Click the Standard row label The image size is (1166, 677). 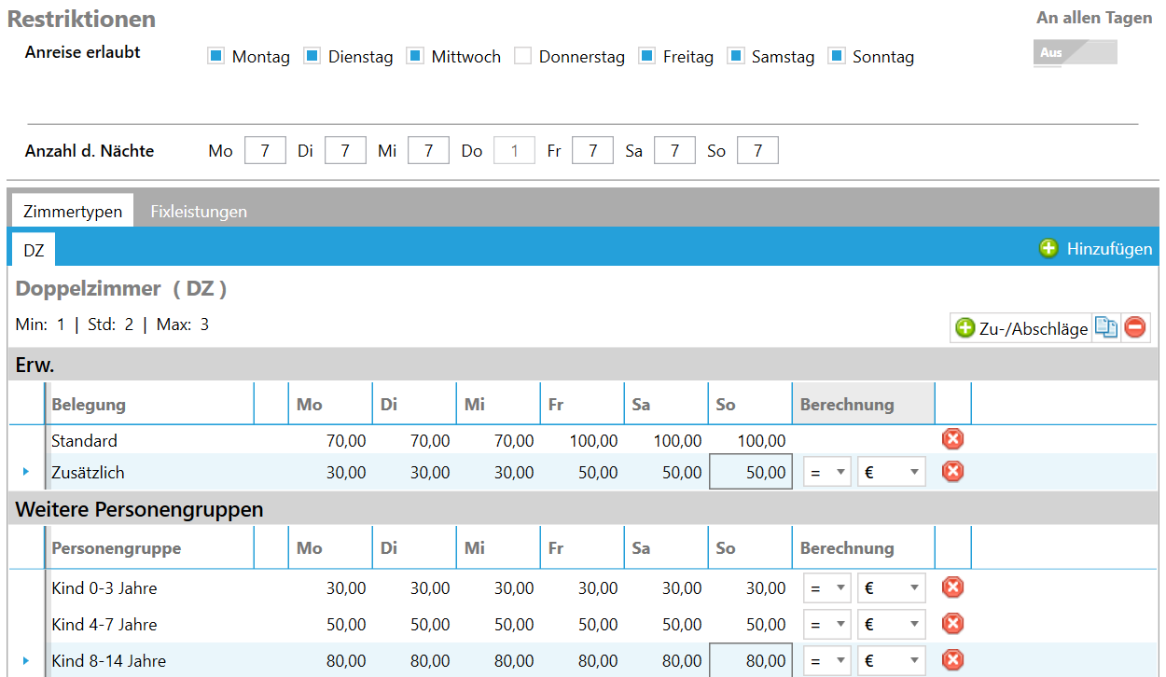84,440
